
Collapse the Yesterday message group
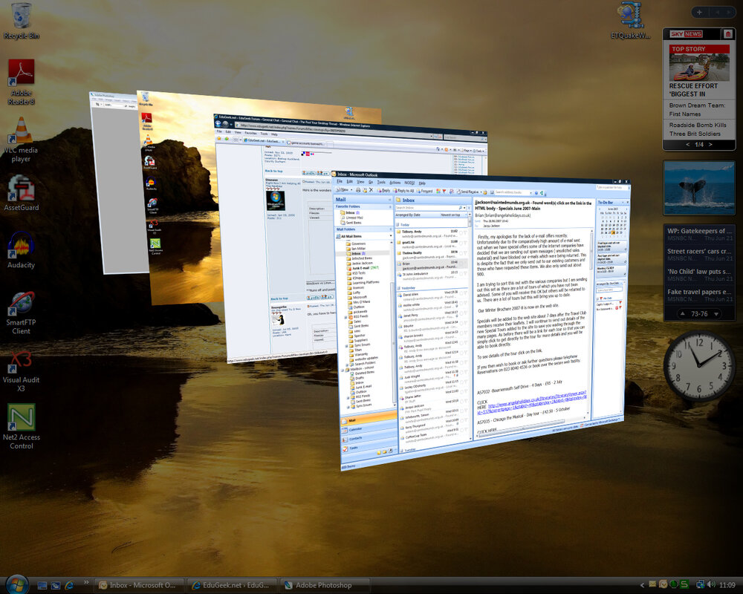coord(398,288)
